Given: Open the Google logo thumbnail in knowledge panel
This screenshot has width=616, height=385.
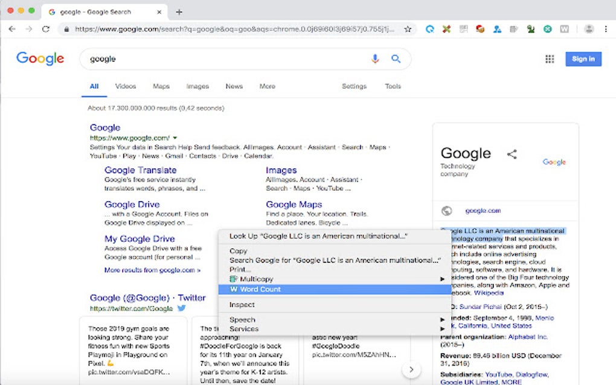Looking at the screenshot, I should pos(554,162).
